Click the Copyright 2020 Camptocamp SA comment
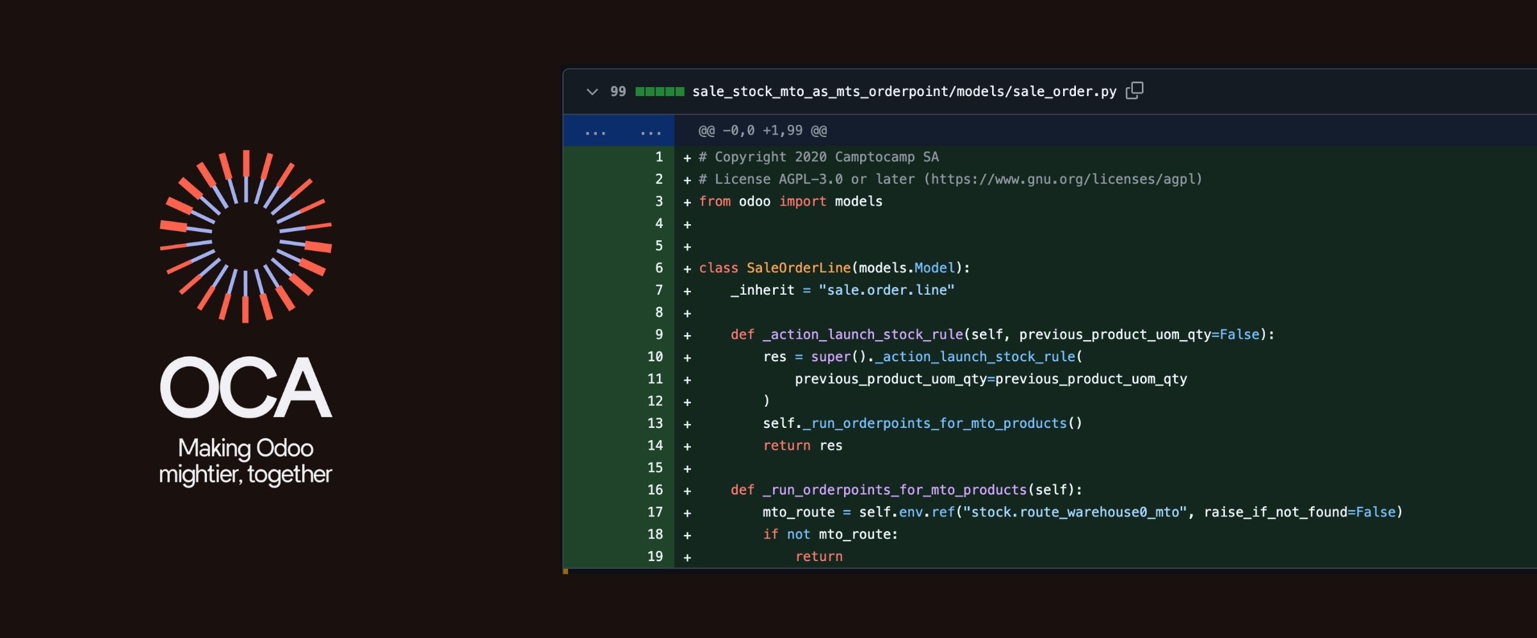 pos(818,157)
